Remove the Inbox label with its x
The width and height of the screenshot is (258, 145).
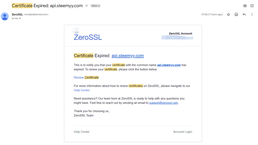(x=99, y=6)
